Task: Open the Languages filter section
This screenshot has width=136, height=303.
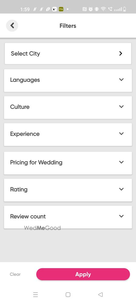Action: (68, 80)
